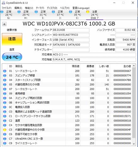Click blue status icon for 代替処理済のセクタ数
This screenshot has width=138, height=147.
(5, 85)
